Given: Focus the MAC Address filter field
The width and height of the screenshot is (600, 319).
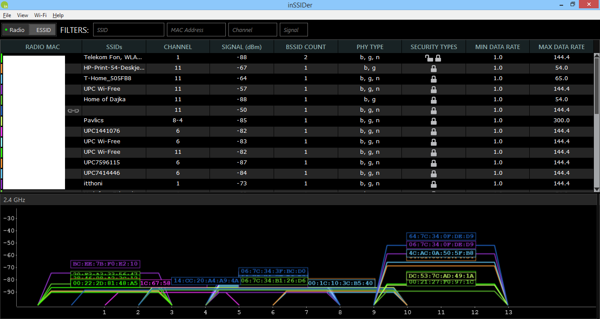Looking at the screenshot, I should 196,30.
